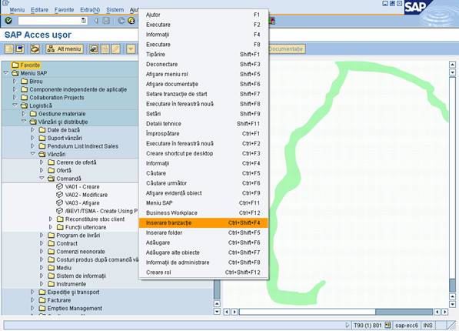Click the horizontal scrollbar thumb under the image pane
This screenshot has width=459, height=331.
[x=308, y=312]
